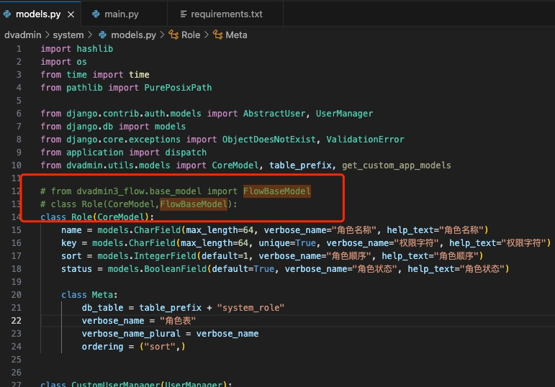Viewport: 555px width, 387px height.
Task: Click the class symbol icon before Meta
Action: click(217, 35)
